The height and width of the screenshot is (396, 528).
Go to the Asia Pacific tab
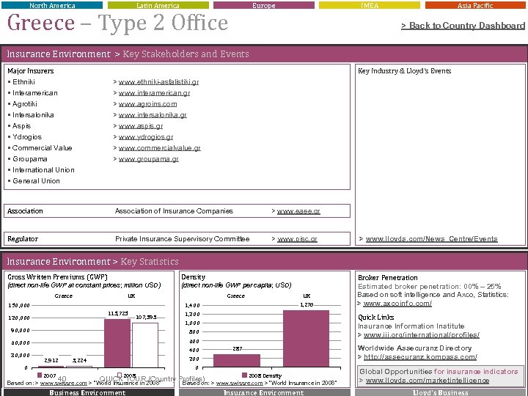tap(475, 5)
